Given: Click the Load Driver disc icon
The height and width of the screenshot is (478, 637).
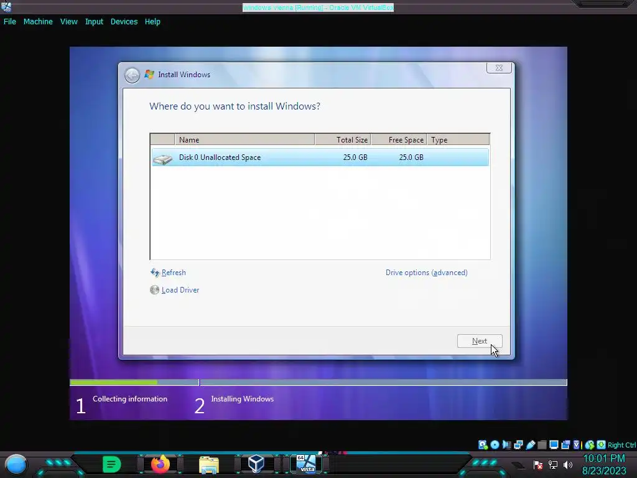Looking at the screenshot, I should [x=154, y=290].
